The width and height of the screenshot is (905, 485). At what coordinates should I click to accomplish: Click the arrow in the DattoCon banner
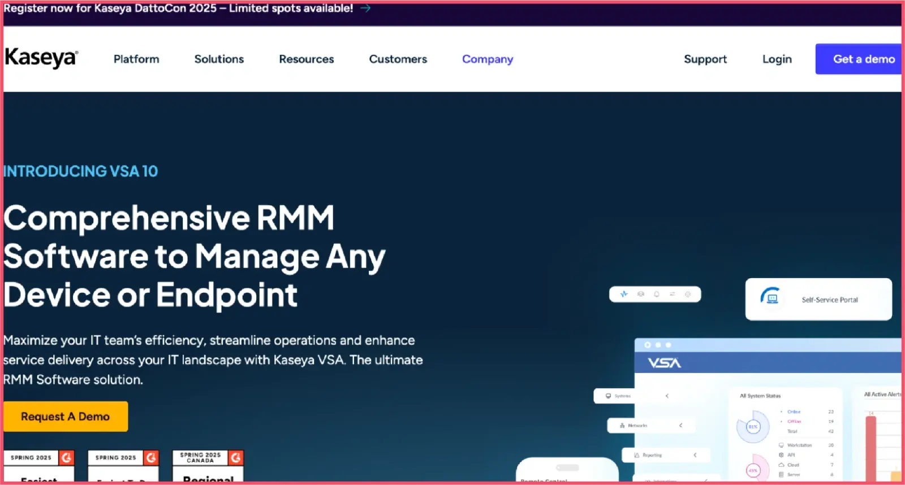(x=365, y=8)
